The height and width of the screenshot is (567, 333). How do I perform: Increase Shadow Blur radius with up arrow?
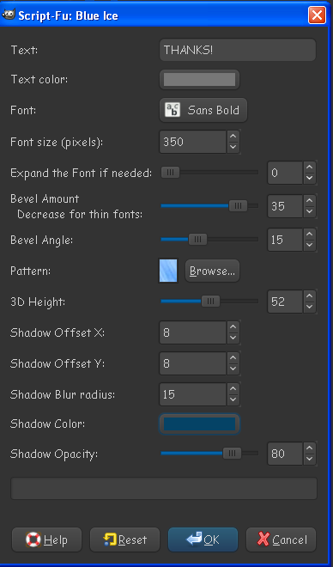coord(233,388)
